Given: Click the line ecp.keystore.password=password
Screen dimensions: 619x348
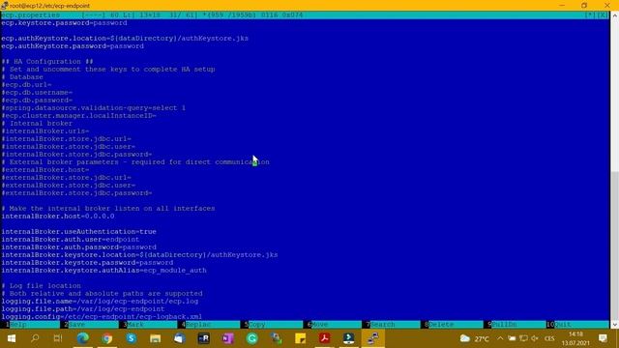Looking at the screenshot, I should (65, 23).
